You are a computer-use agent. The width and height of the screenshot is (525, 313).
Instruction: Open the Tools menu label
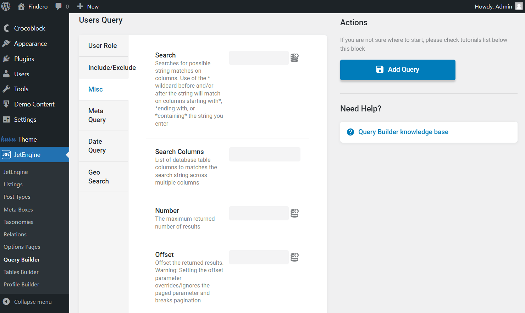click(x=21, y=89)
